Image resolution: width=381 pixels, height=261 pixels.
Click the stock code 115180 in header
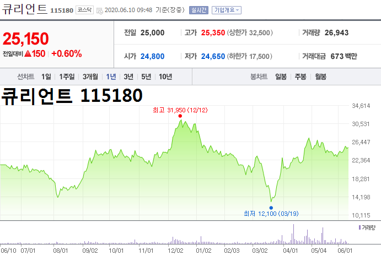tap(62, 10)
